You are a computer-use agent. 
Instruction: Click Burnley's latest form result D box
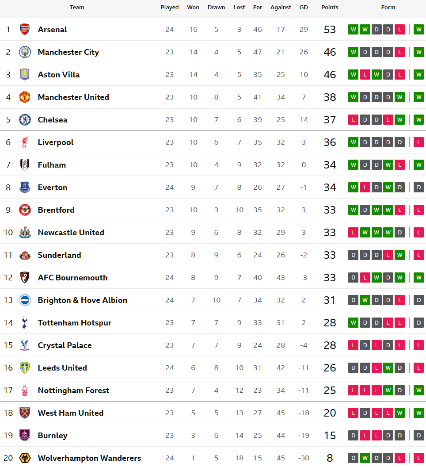(418, 436)
